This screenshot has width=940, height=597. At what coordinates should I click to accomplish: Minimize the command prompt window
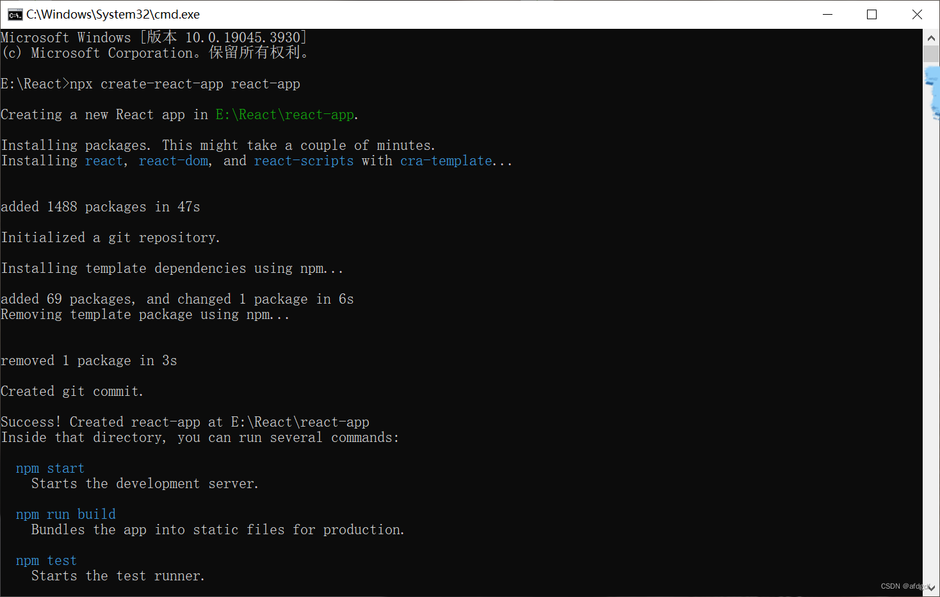coord(827,14)
